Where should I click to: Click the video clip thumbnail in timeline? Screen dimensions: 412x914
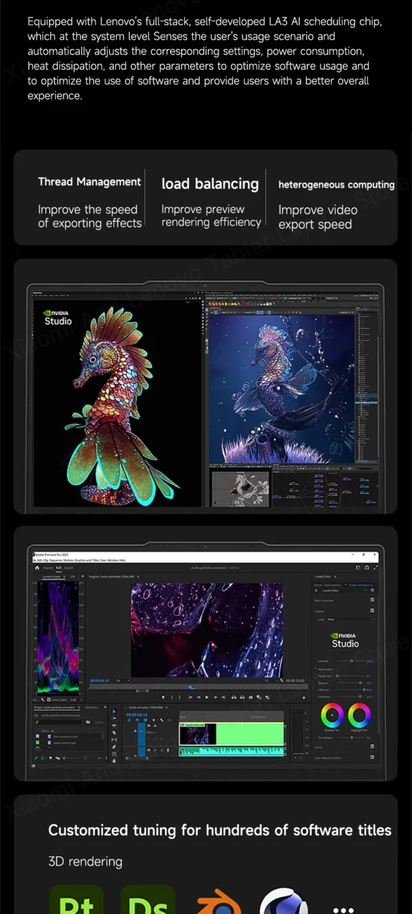point(198,734)
